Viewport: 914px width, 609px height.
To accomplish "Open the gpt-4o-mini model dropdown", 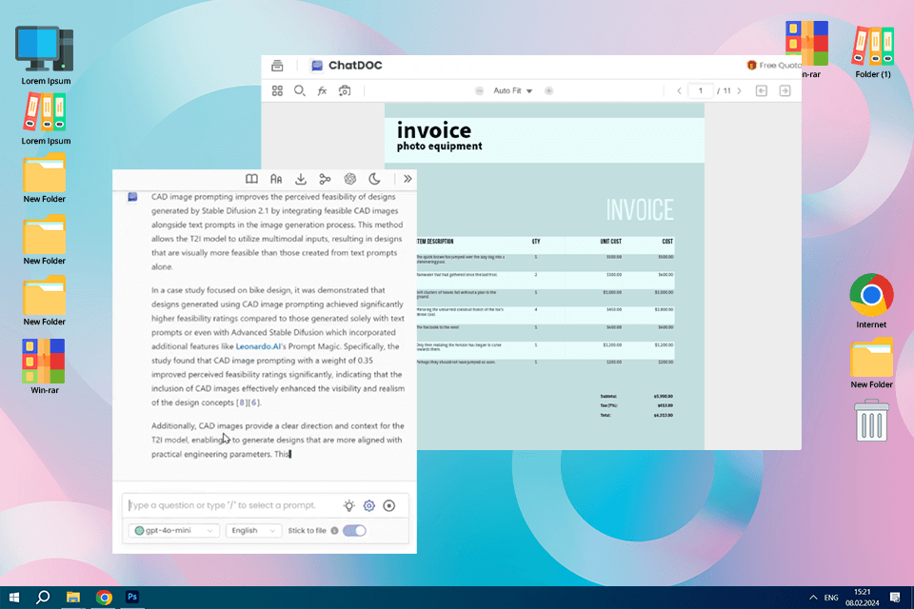I will 173,530.
